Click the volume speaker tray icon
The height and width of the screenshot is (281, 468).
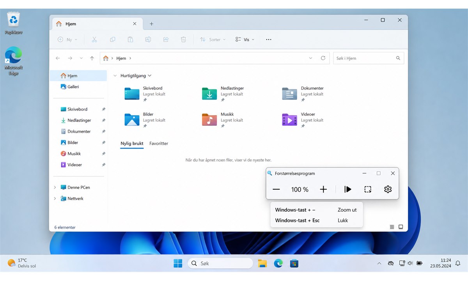[410, 263]
